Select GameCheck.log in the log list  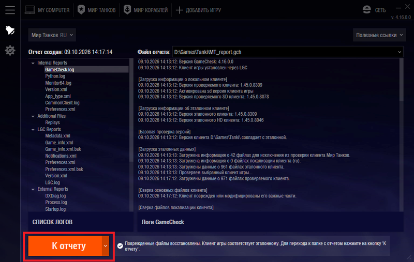click(60, 70)
